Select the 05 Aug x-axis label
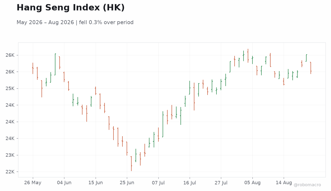This screenshot has width=331, height=191. pos(252,183)
